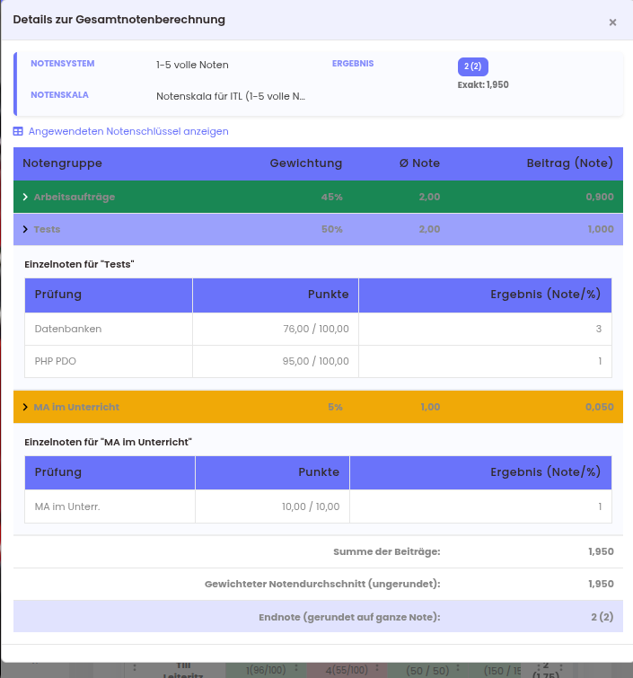The width and height of the screenshot is (633, 678).
Task: Click the Notengruppe column header
Action: 62,163
